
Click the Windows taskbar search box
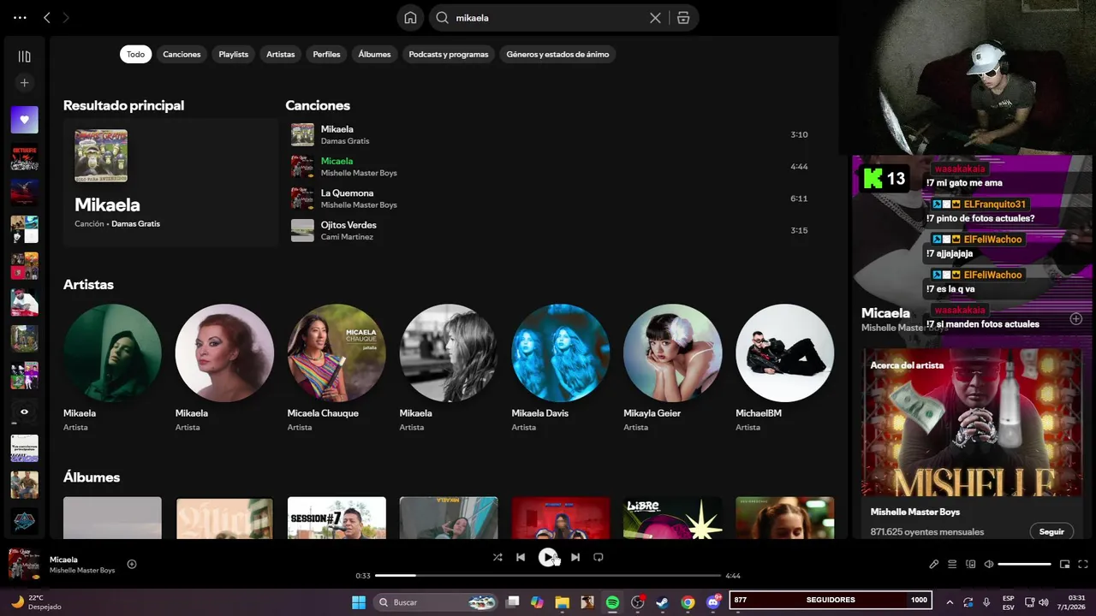437,602
